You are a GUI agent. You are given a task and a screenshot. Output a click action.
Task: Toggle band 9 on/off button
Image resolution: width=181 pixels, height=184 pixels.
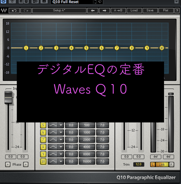43,154
